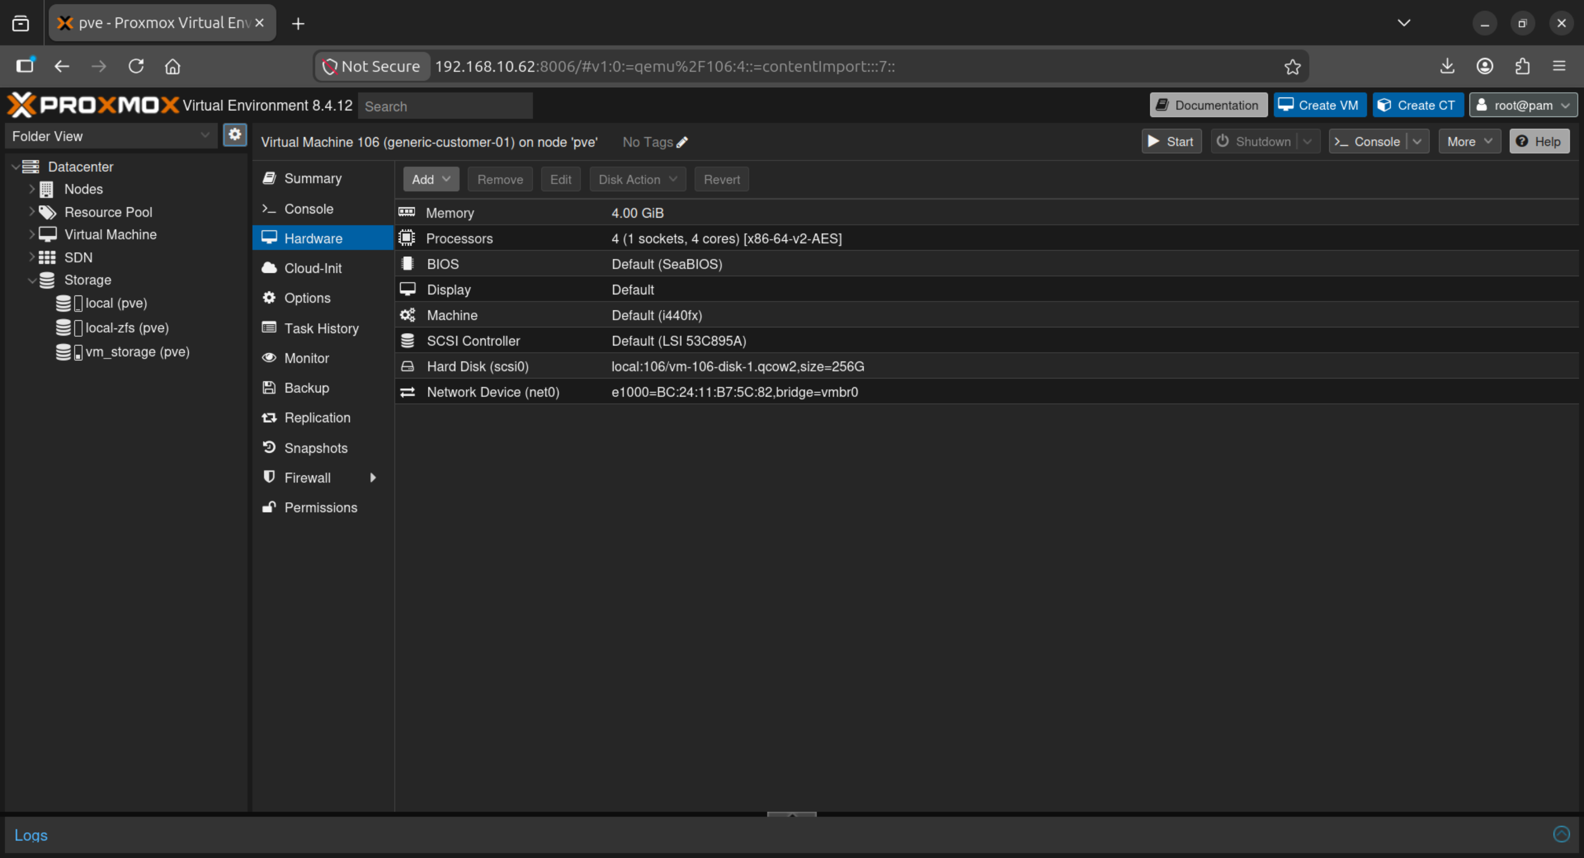
Task: Start the virtual machine
Action: [1171, 141]
